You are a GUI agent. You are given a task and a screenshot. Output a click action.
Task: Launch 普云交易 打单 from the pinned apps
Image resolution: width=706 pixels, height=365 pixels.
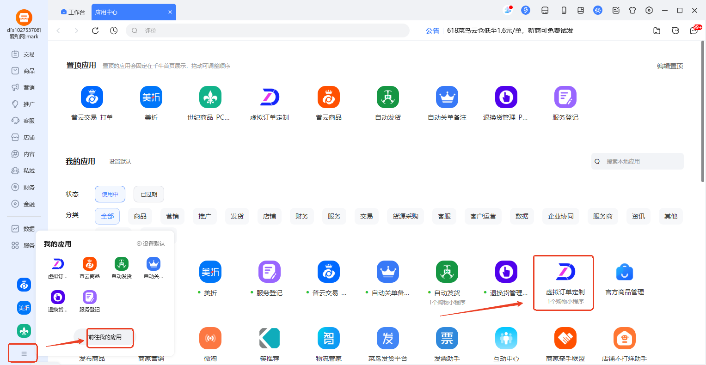(92, 97)
